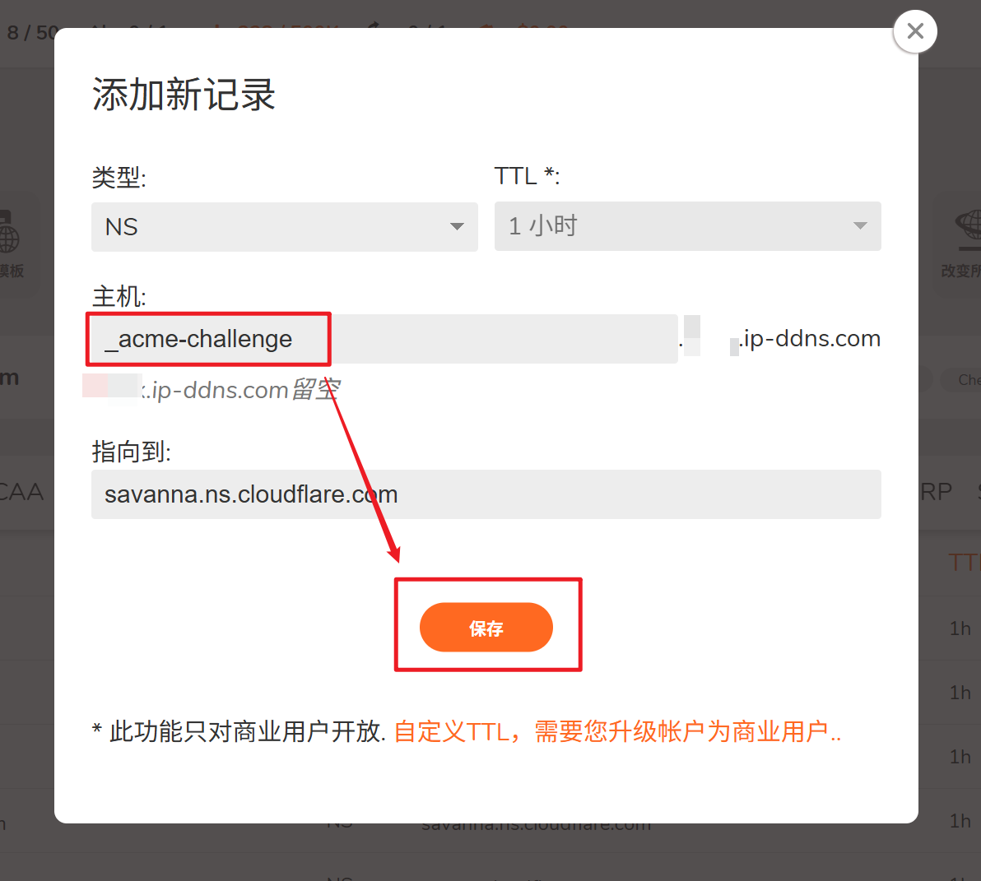Click the 8 / 50 usage counter

click(x=31, y=33)
